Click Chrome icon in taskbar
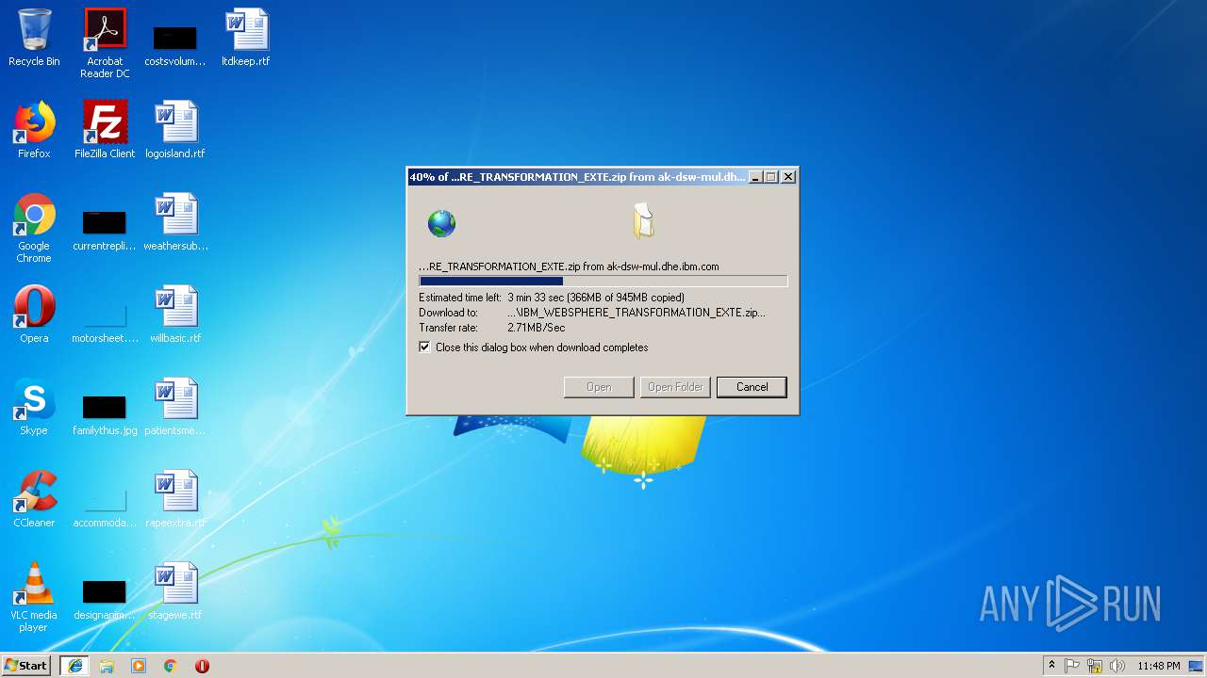1207x678 pixels. pyautogui.click(x=171, y=666)
